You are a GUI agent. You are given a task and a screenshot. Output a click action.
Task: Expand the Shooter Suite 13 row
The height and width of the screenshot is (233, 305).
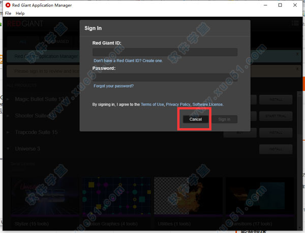pos(8,115)
